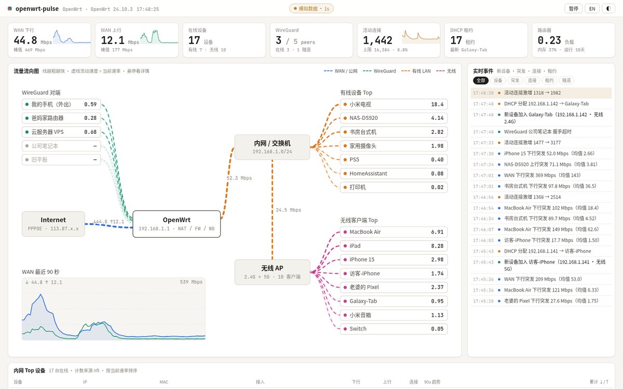Select the 连接 event filter tab
This screenshot has width=623, height=389.
(x=532, y=80)
